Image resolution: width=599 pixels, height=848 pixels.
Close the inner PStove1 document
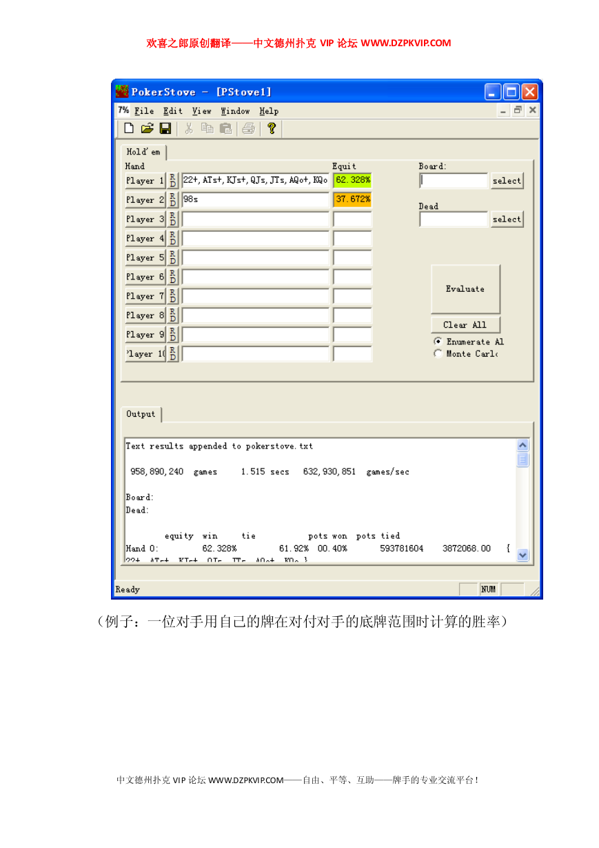pos(532,110)
